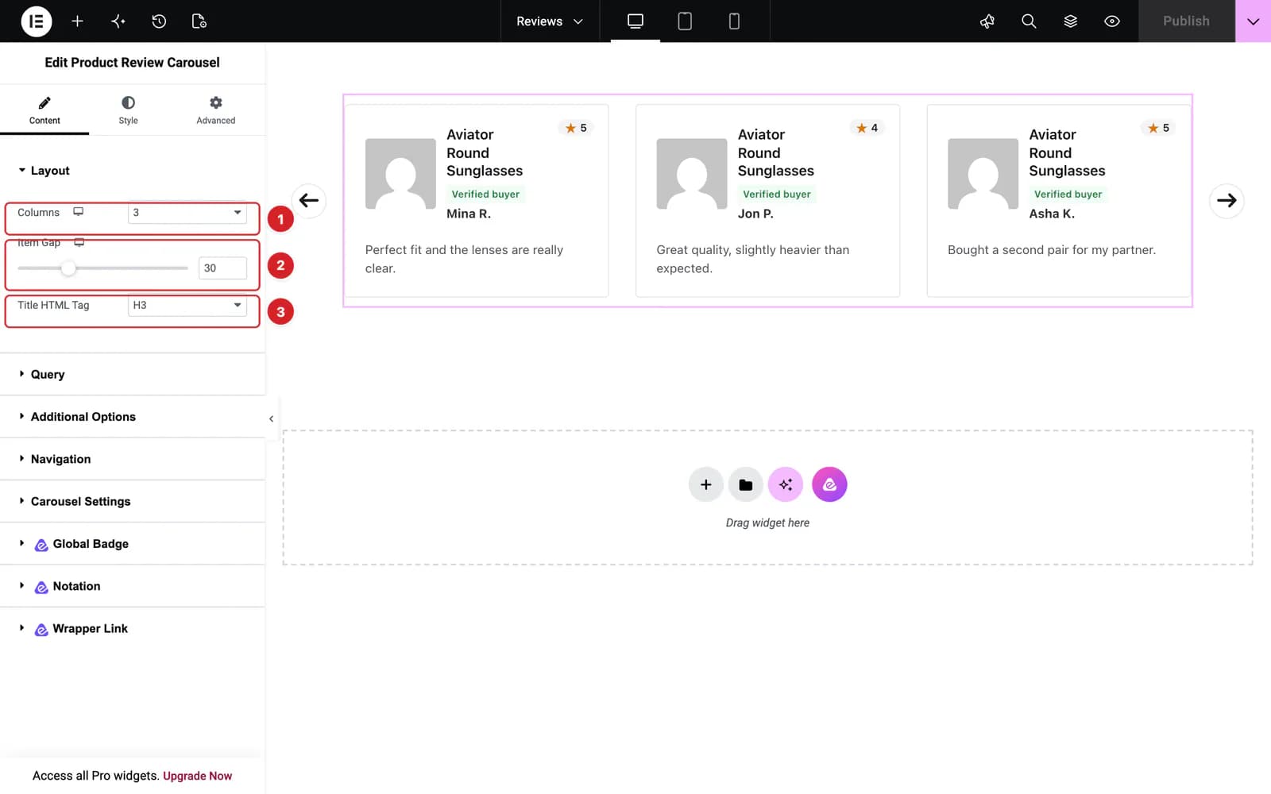
Task: Open the Title HTML Tag dropdown
Action: [x=187, y=306]
